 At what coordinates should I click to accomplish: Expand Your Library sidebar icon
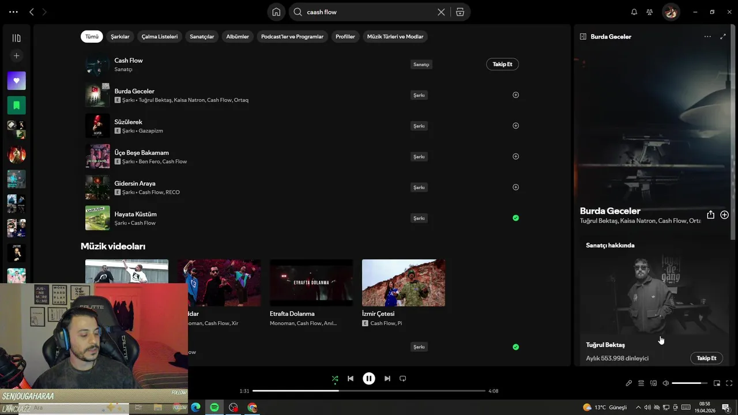click(16, 38)
